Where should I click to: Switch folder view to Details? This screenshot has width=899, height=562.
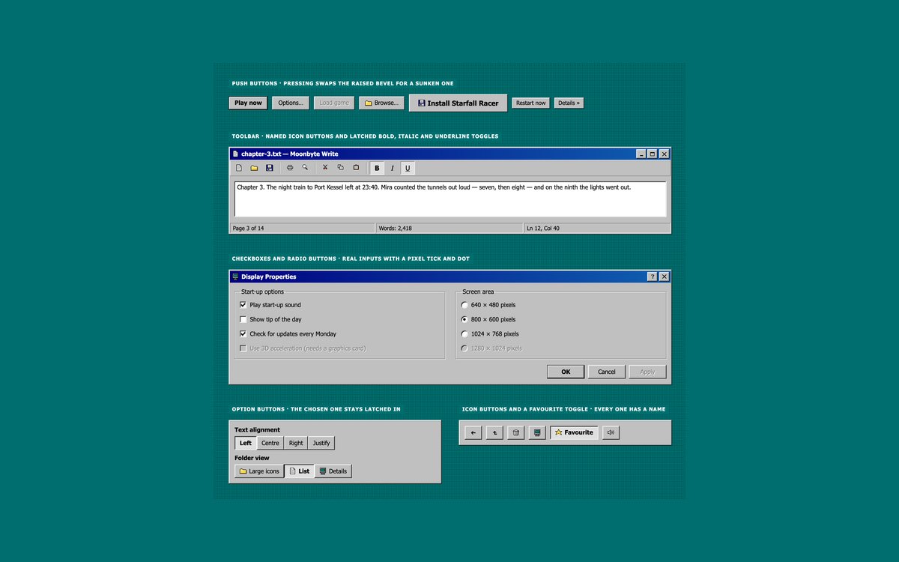(x=333, y=471)
